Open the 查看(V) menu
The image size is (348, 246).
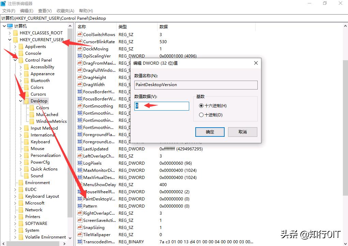(45, 11)
